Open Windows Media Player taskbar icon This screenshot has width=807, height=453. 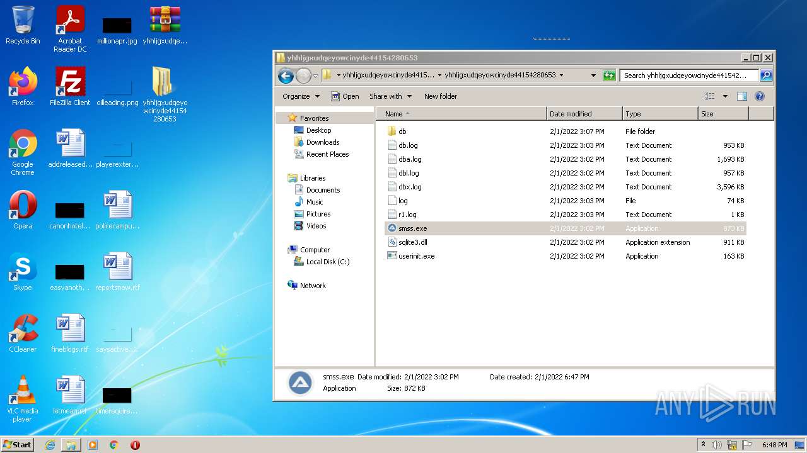coord(93,445)
